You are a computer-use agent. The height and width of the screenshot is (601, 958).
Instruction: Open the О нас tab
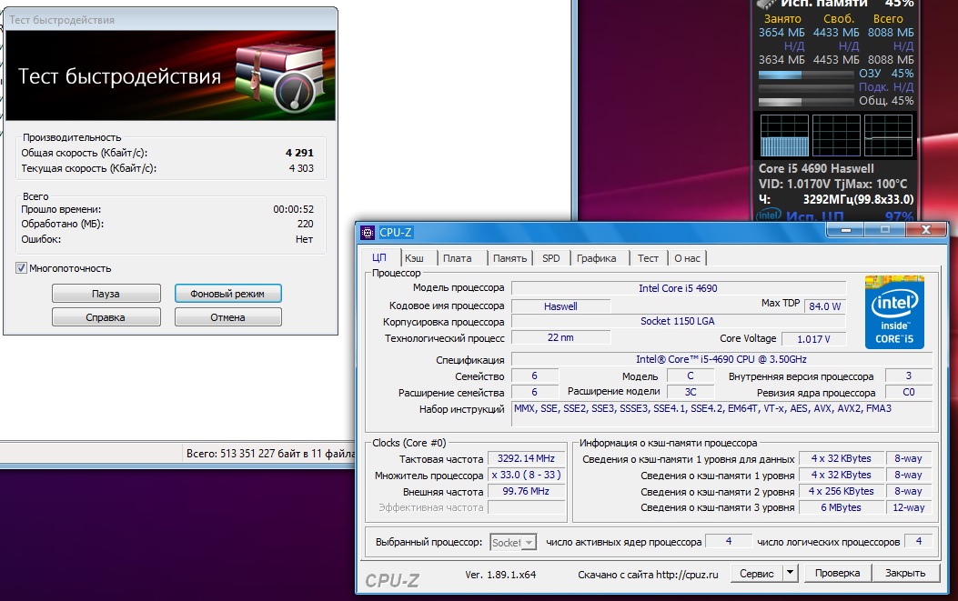[x=688, y=258]
